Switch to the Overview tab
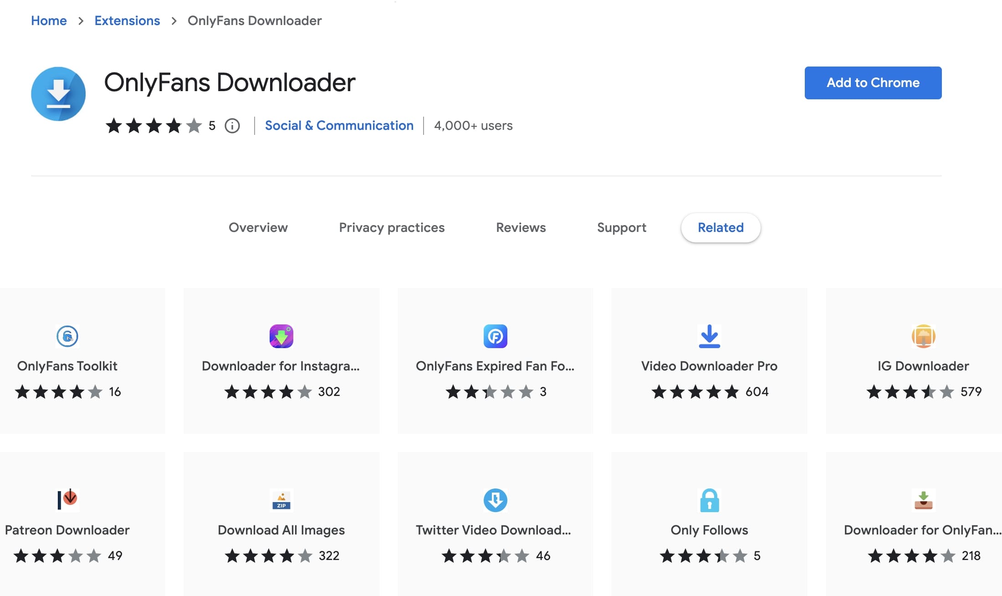The image size is (1002, 596). (258, 227)
